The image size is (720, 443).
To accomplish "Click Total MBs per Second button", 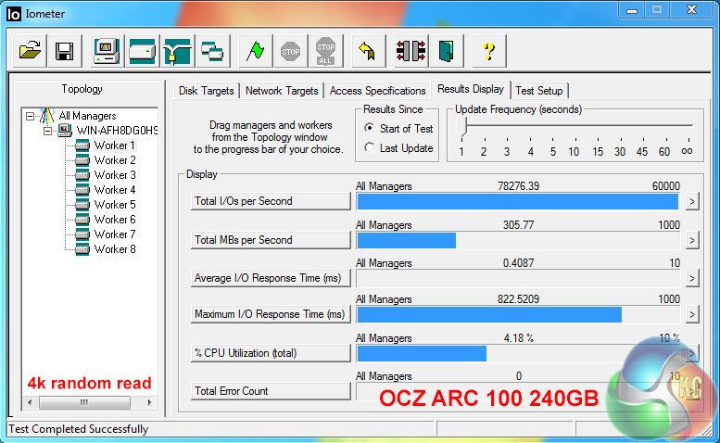I will 271,240.
